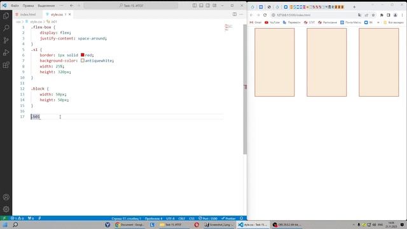Open the browser extensions puzzle icon
The width and height of the screenshot is (407, 229).
382,15
